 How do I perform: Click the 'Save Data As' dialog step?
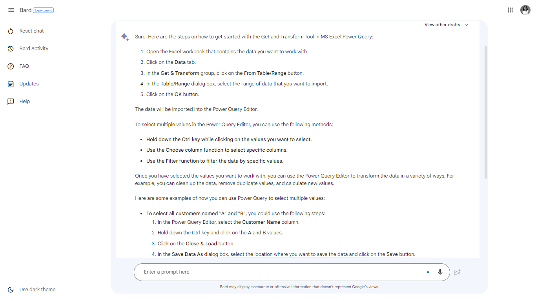point(286,254)
